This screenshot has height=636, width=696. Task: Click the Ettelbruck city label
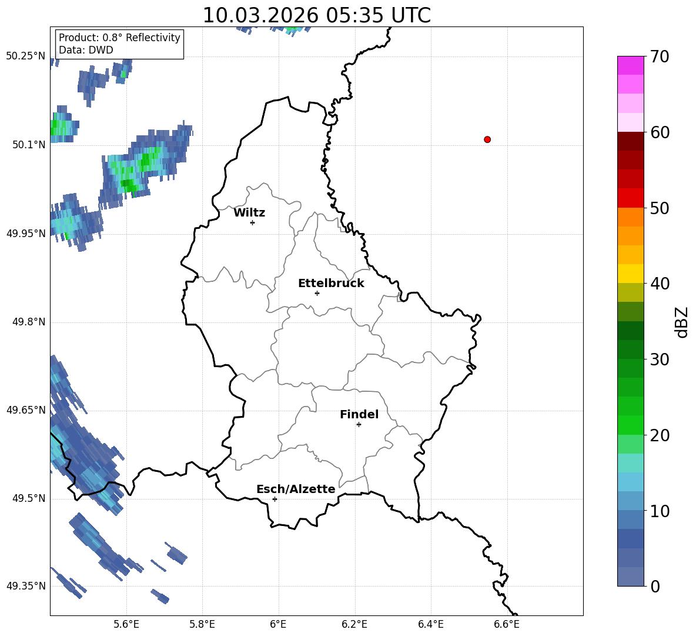tap(331, 284)
